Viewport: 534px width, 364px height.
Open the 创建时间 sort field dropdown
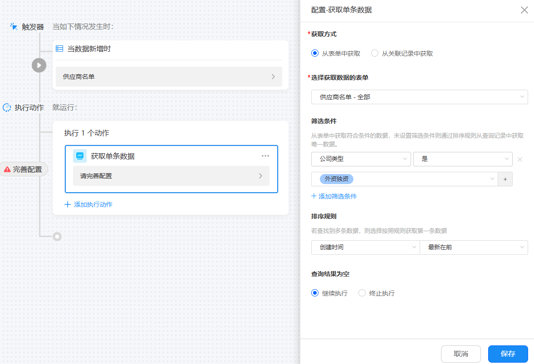click(365, 248)
